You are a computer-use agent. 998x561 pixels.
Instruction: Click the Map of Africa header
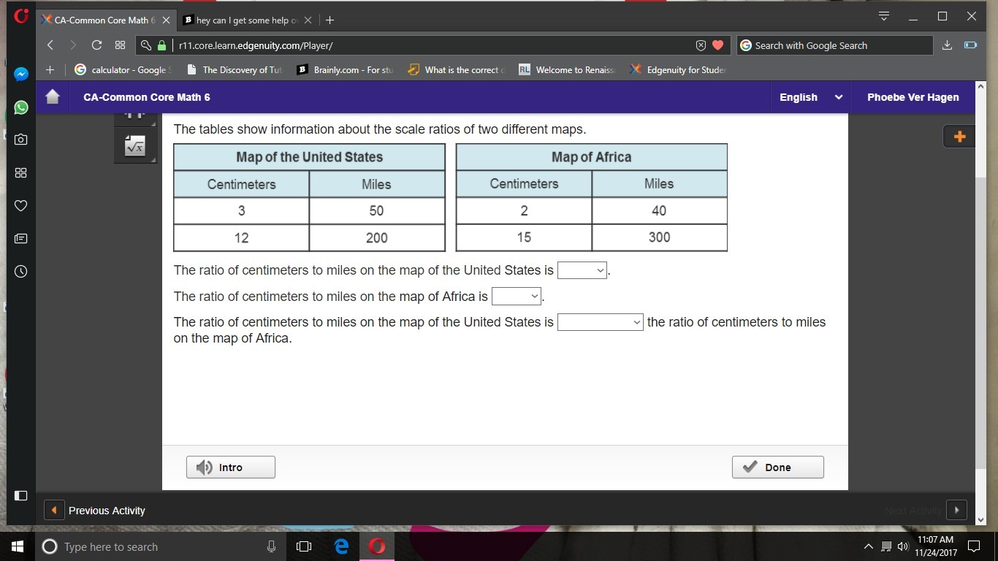[592, 157]
